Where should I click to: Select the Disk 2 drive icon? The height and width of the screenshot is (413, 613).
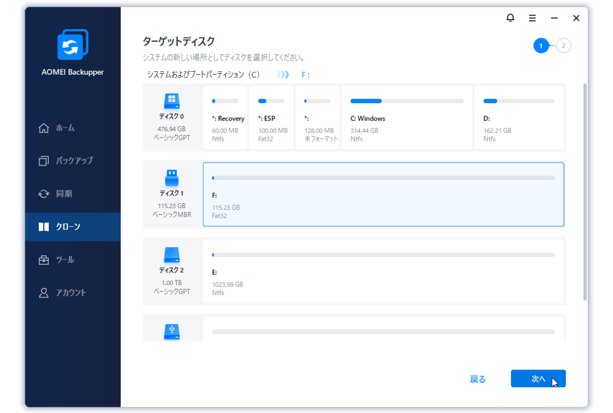(x=172, y=255)
